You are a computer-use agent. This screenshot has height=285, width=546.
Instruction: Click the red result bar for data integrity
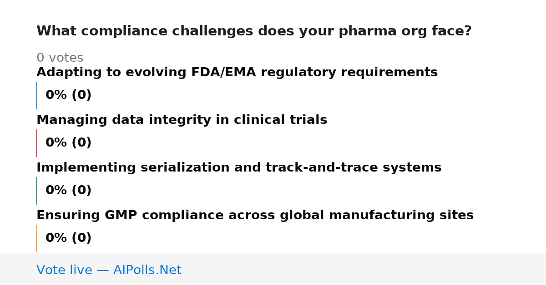pos(37,143)
